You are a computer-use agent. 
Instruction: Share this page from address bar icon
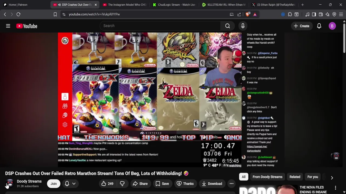(x=239, y=14)
